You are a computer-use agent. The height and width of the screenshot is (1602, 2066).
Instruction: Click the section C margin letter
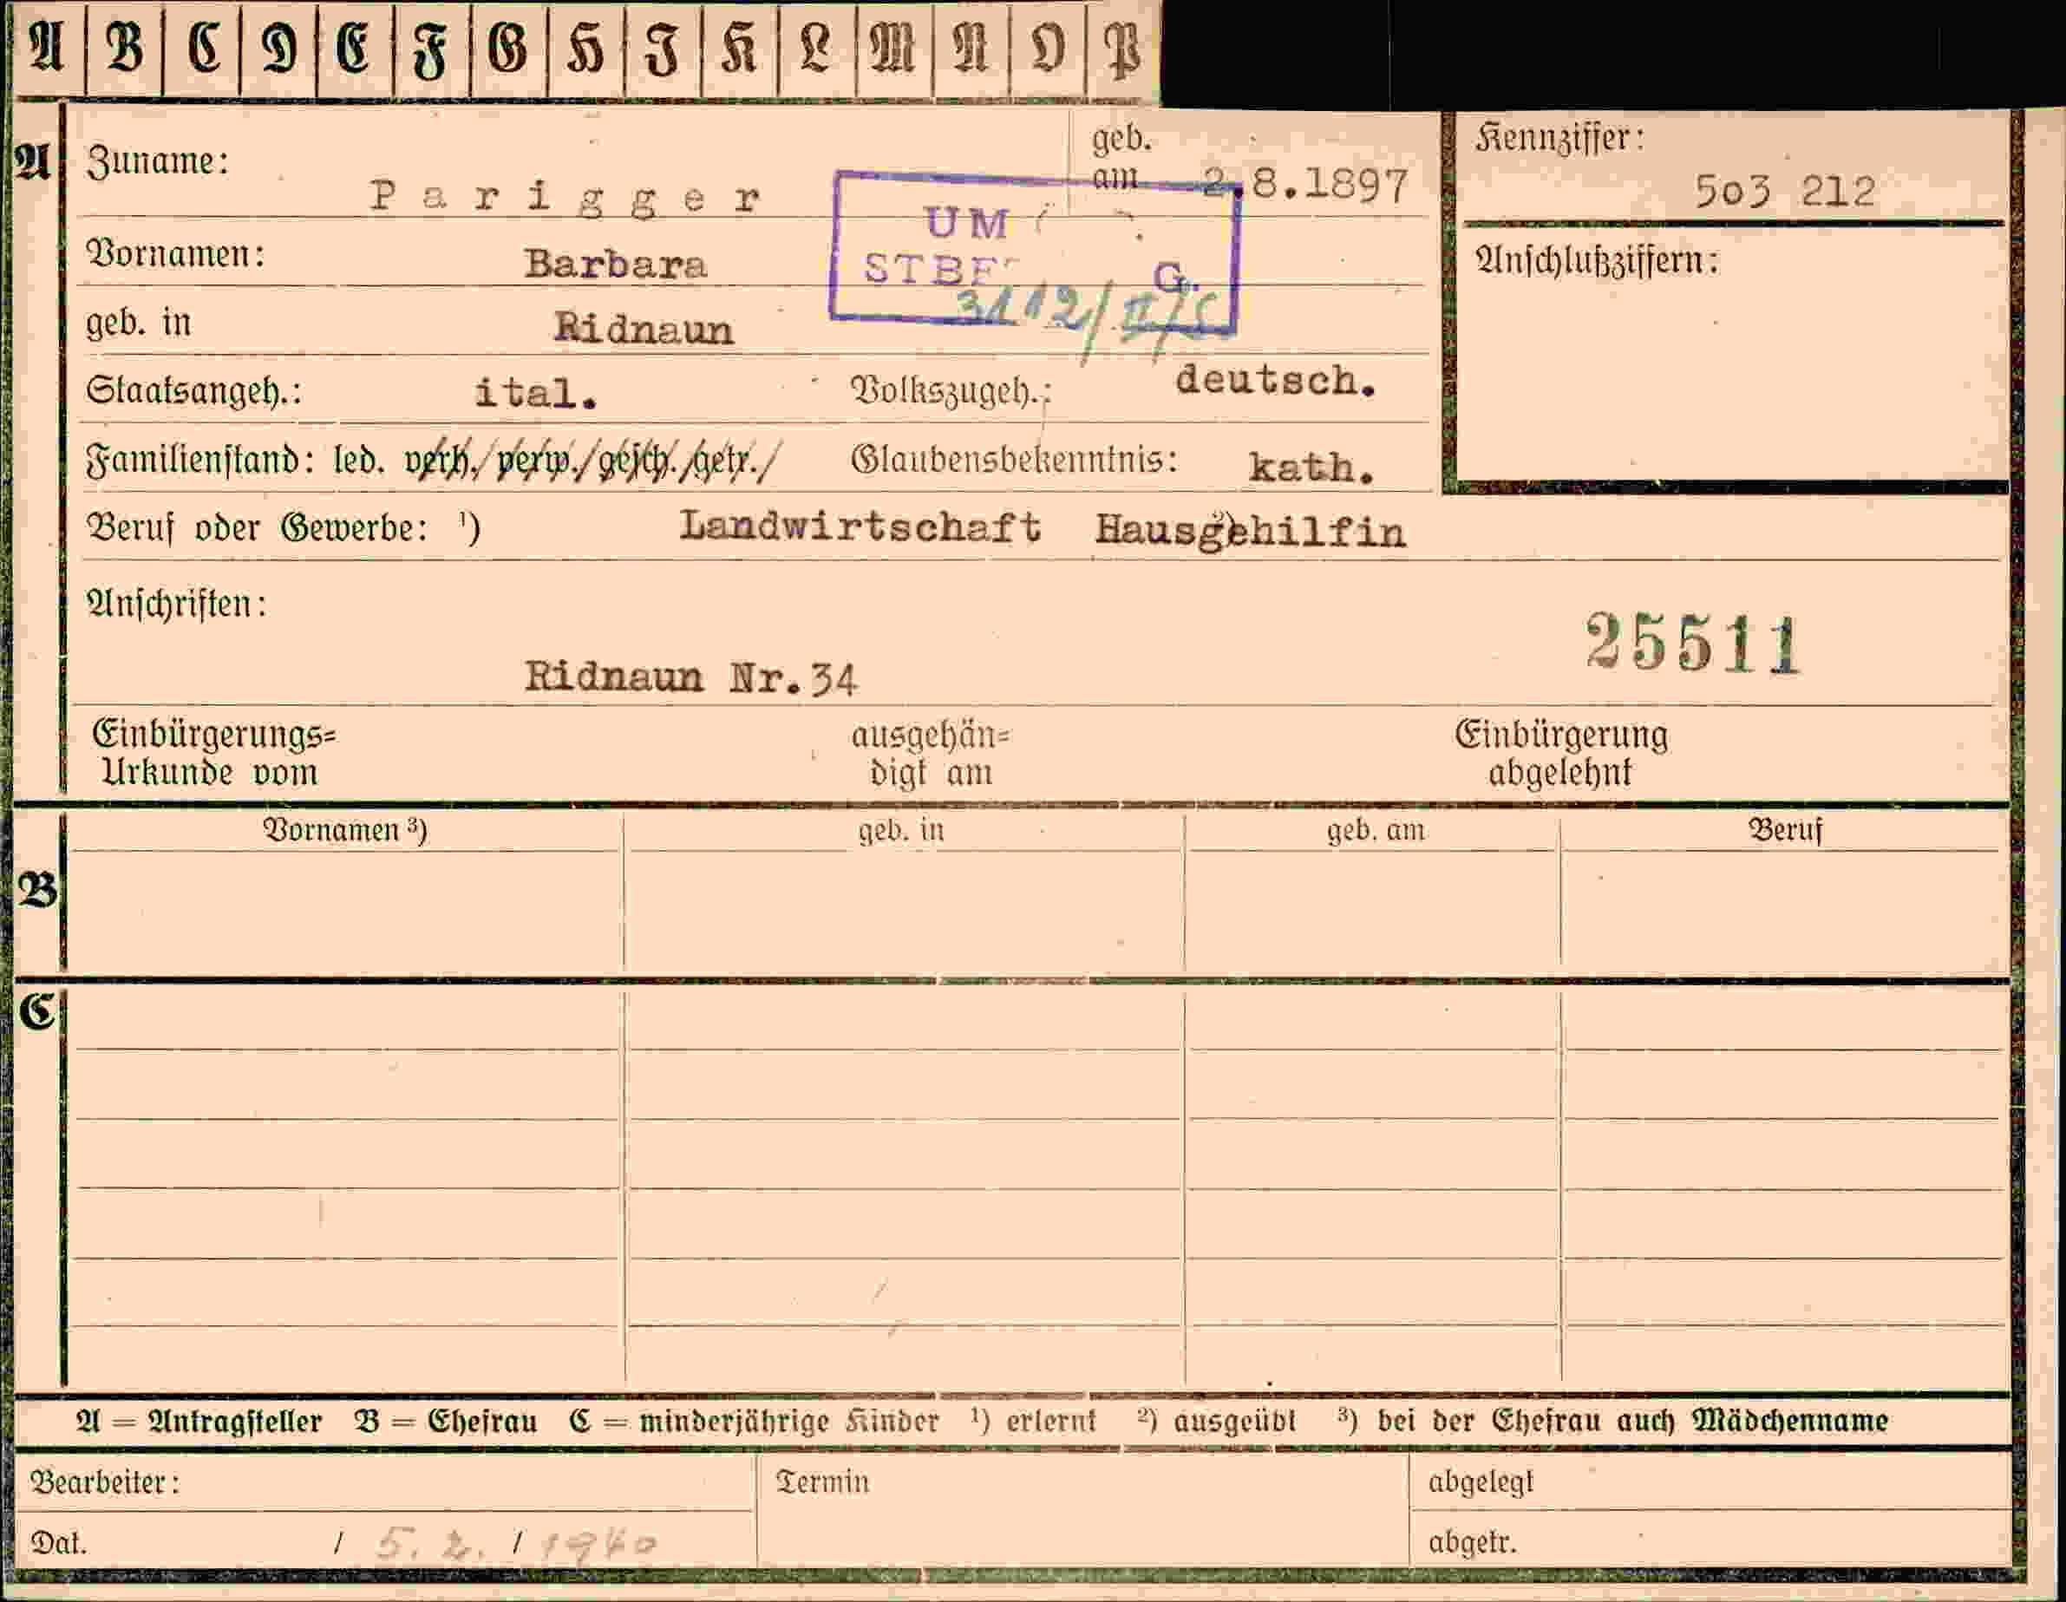pyautogui.click(x=38, y=1011)
